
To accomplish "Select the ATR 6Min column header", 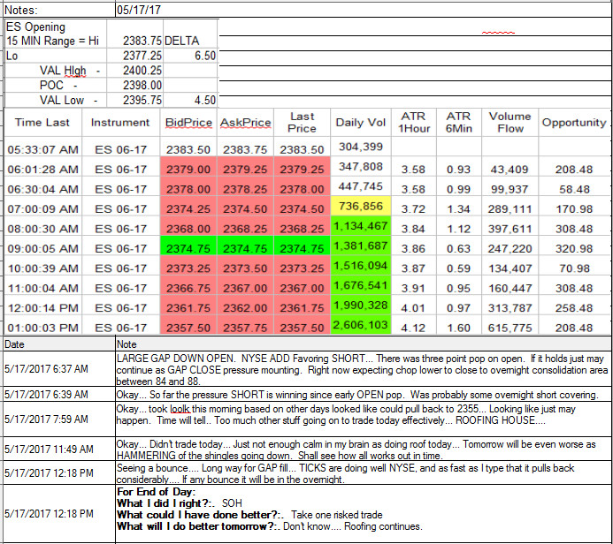I will tap(459, 123).
